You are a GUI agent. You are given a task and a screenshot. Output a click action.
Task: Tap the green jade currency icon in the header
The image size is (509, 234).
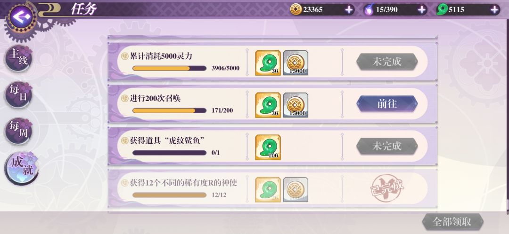pos(442,10)
